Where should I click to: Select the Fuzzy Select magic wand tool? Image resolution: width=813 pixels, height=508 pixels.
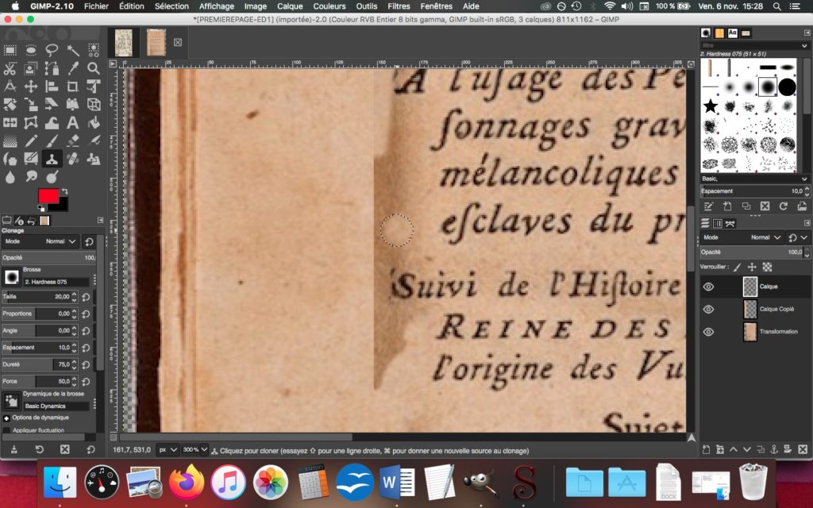(72, 50)
